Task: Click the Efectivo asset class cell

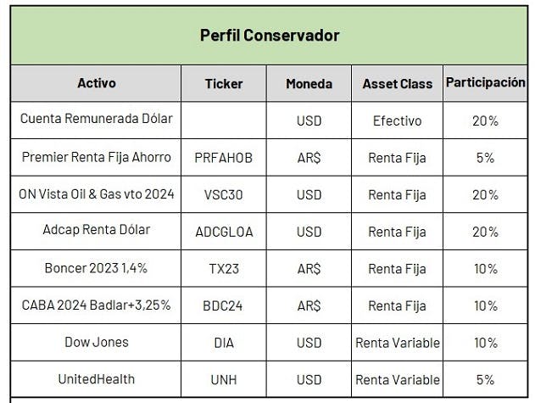Action: (x=397, y=120)
